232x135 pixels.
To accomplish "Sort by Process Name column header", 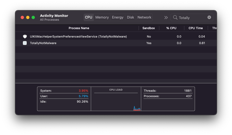I will click(79, 28).
